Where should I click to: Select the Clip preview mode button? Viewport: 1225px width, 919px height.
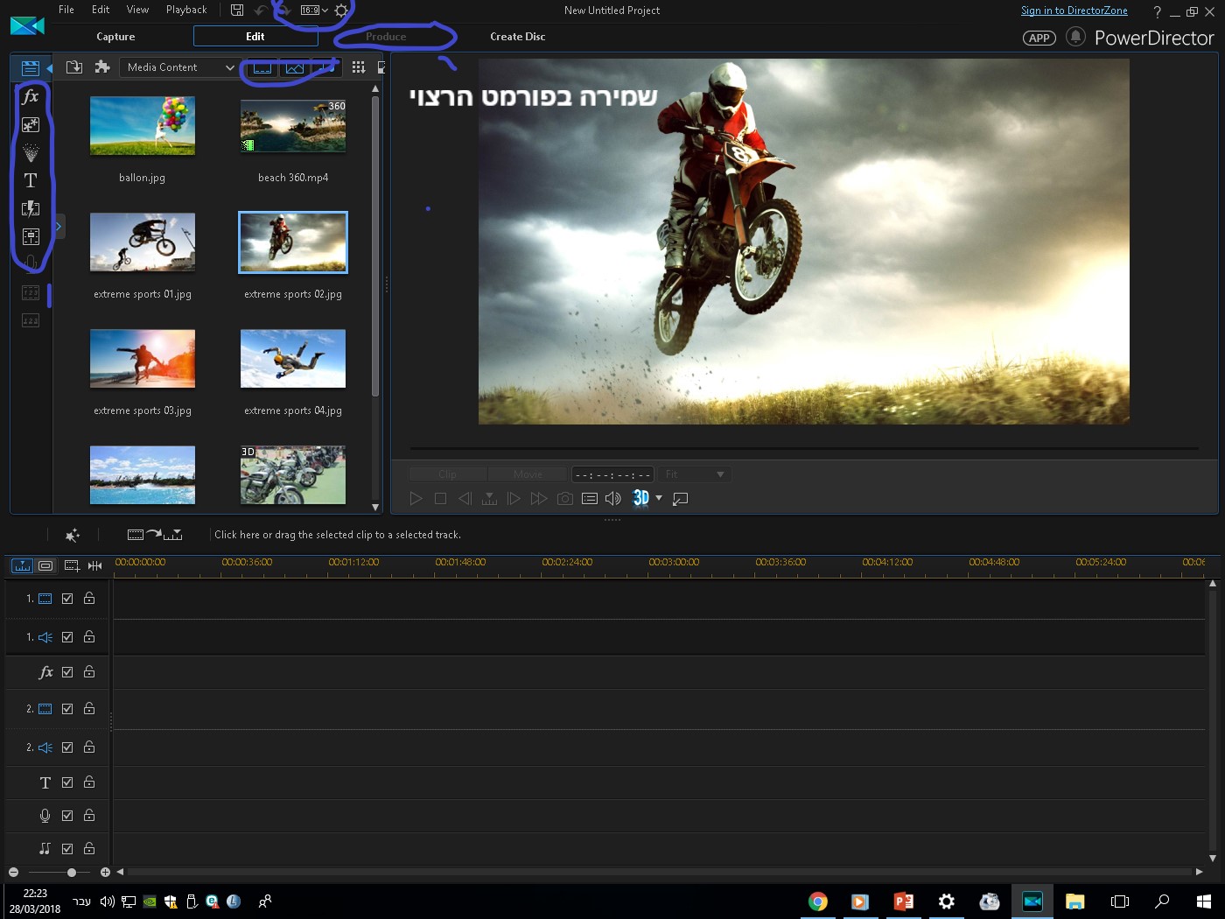(x=448, y=474)
